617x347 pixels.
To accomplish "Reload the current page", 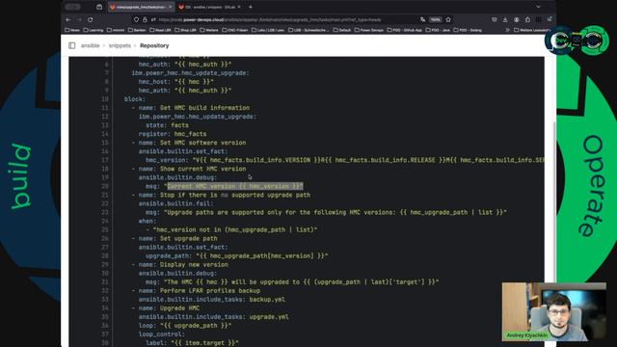I will coord(90,19).
